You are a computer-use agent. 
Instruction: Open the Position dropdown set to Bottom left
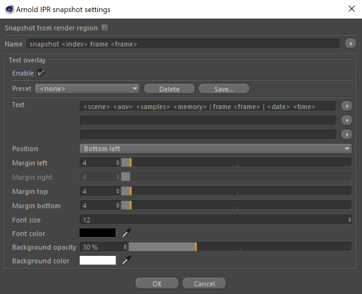[216, 149]
